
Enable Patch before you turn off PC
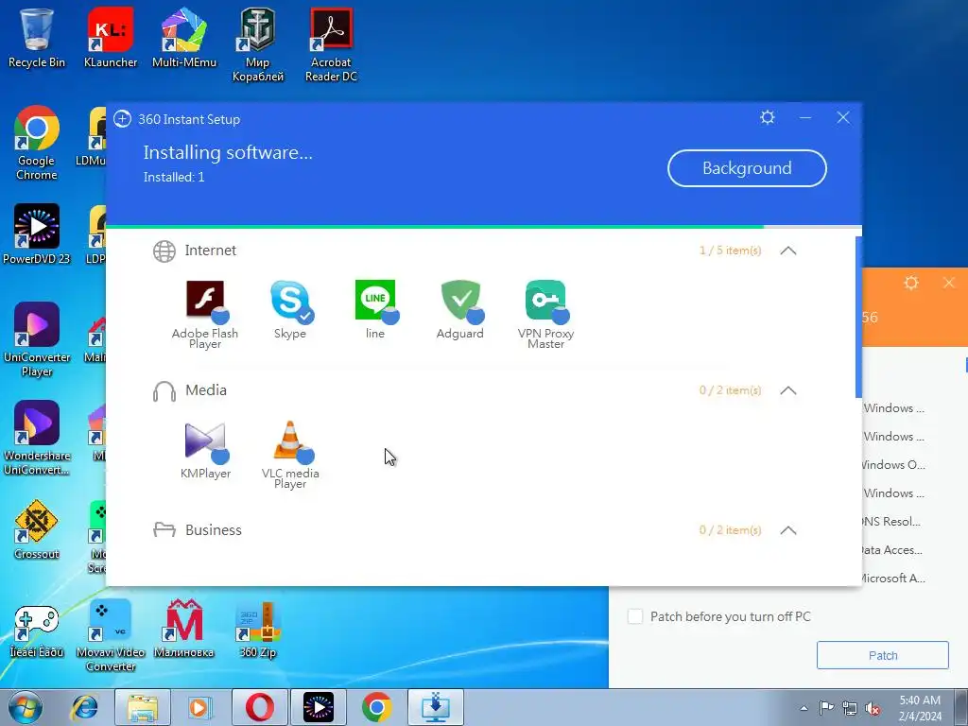pos(635,616)
